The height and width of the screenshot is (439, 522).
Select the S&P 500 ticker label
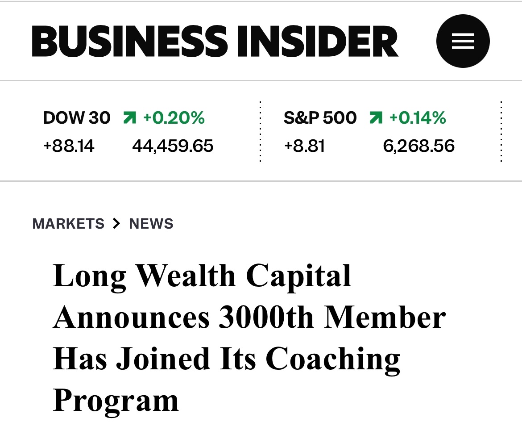320,117
